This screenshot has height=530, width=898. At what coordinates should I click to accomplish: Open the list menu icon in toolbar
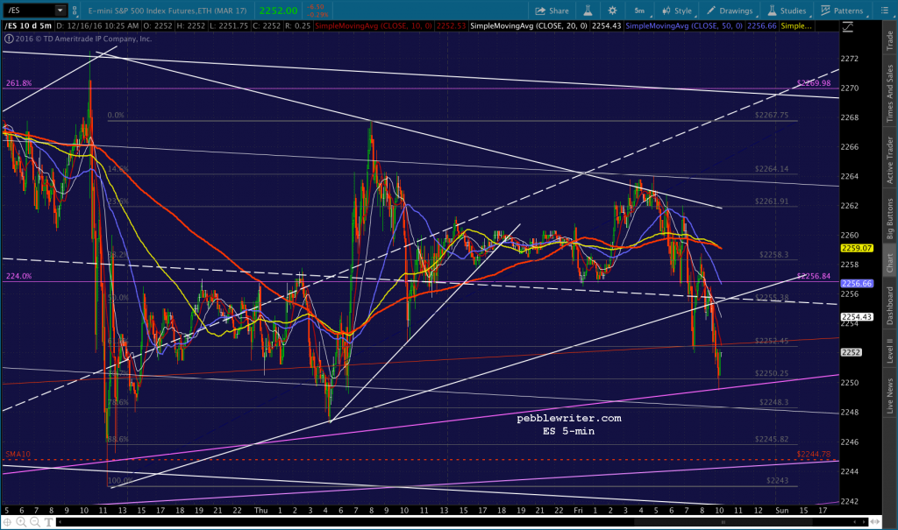coord(884,11)
